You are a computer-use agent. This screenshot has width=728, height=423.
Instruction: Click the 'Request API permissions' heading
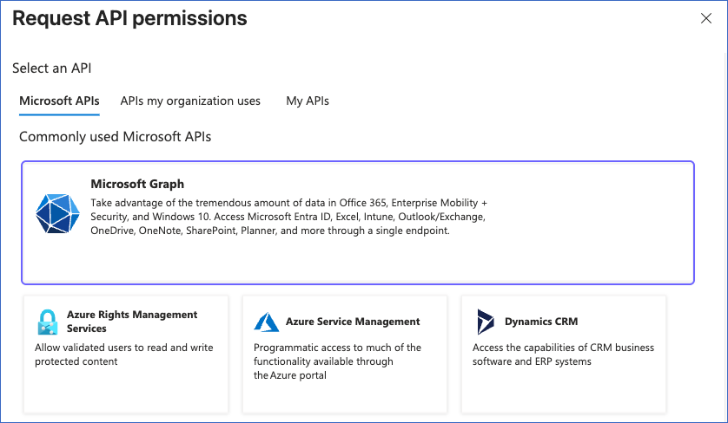pyautogui.click(x=129, y=18)
